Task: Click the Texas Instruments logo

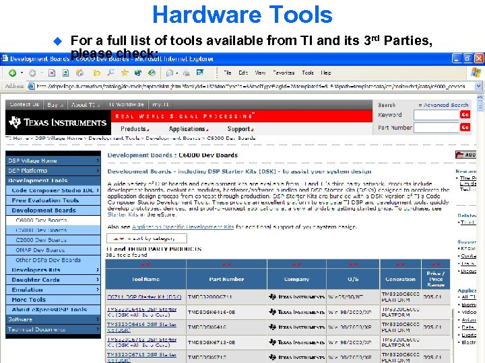Action: coord(58,122)
